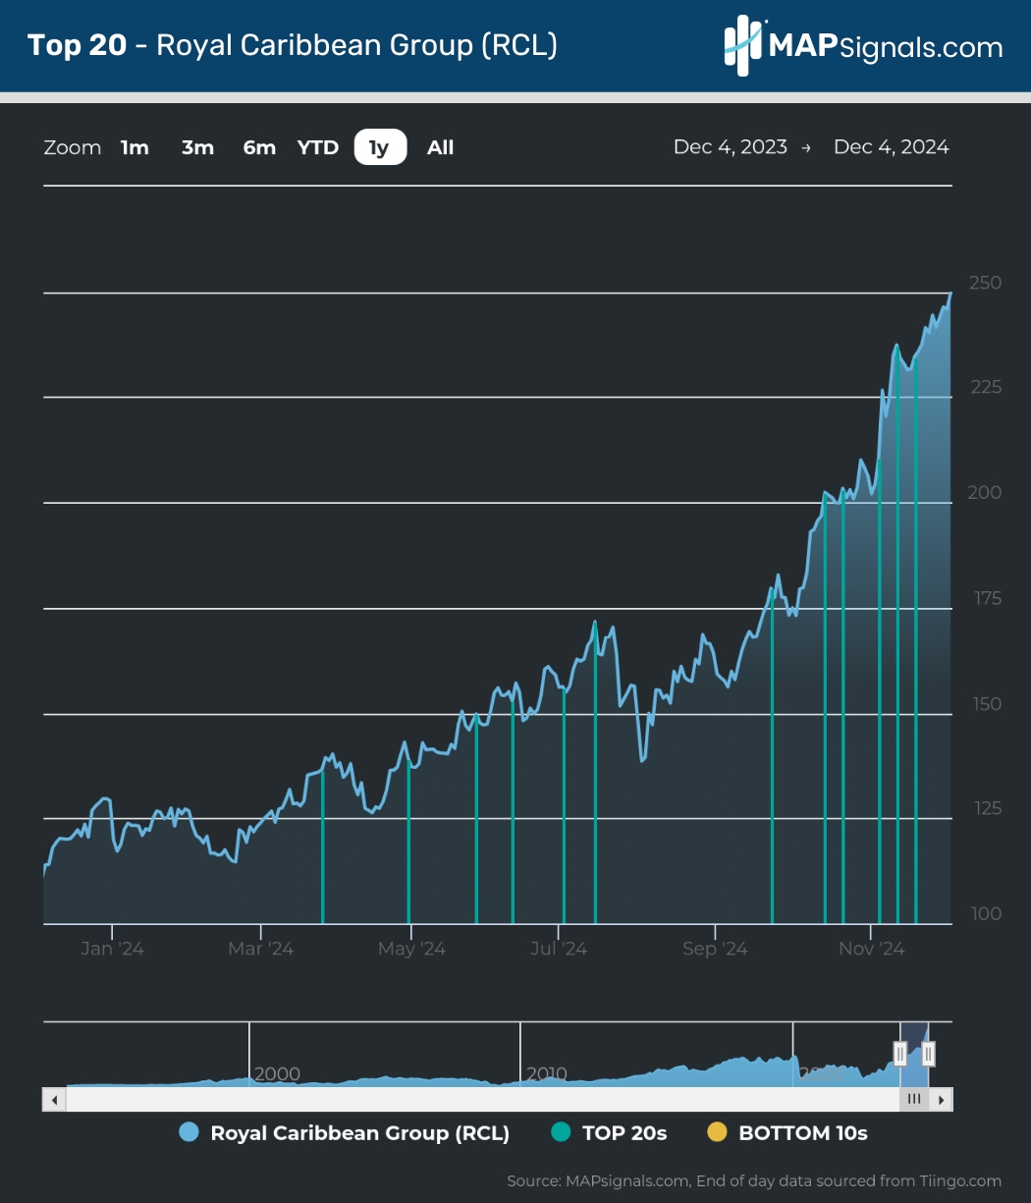Click the 225 price axis label

coord(985,387)
